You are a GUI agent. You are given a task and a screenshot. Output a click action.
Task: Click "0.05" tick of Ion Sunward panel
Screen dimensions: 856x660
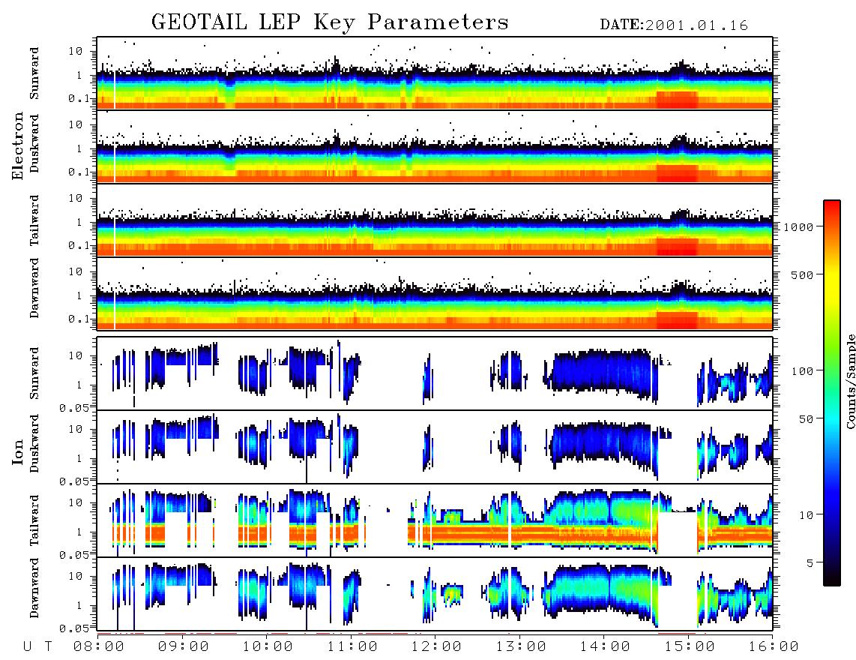pos(76,407)
